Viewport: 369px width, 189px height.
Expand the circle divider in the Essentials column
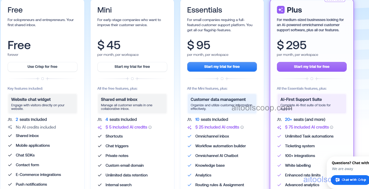click(222, 79)
